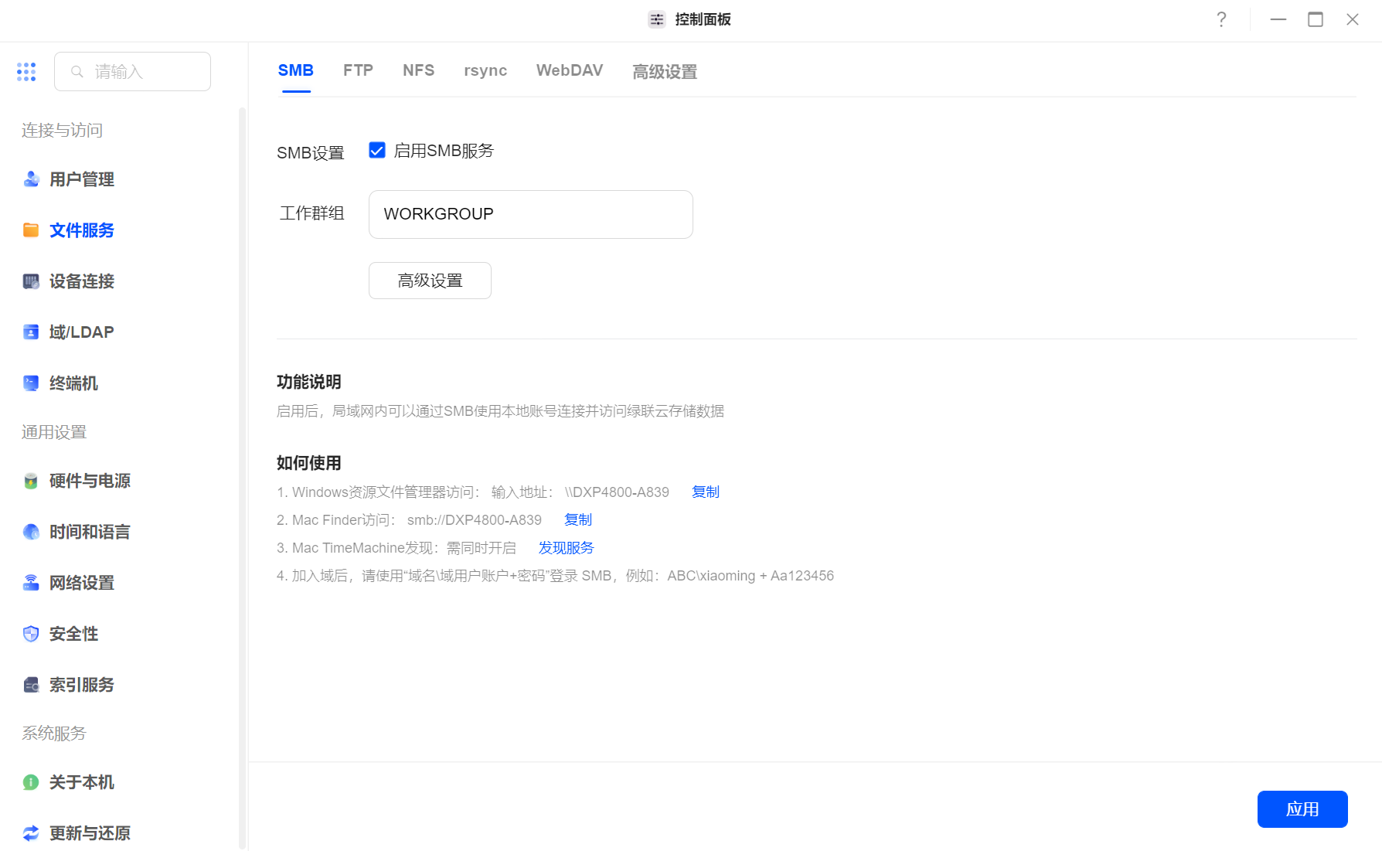This screenshot has width=1382, height=851.
Task: Select the Network Settings (网络设置) icon
Action: coord(31,583)
